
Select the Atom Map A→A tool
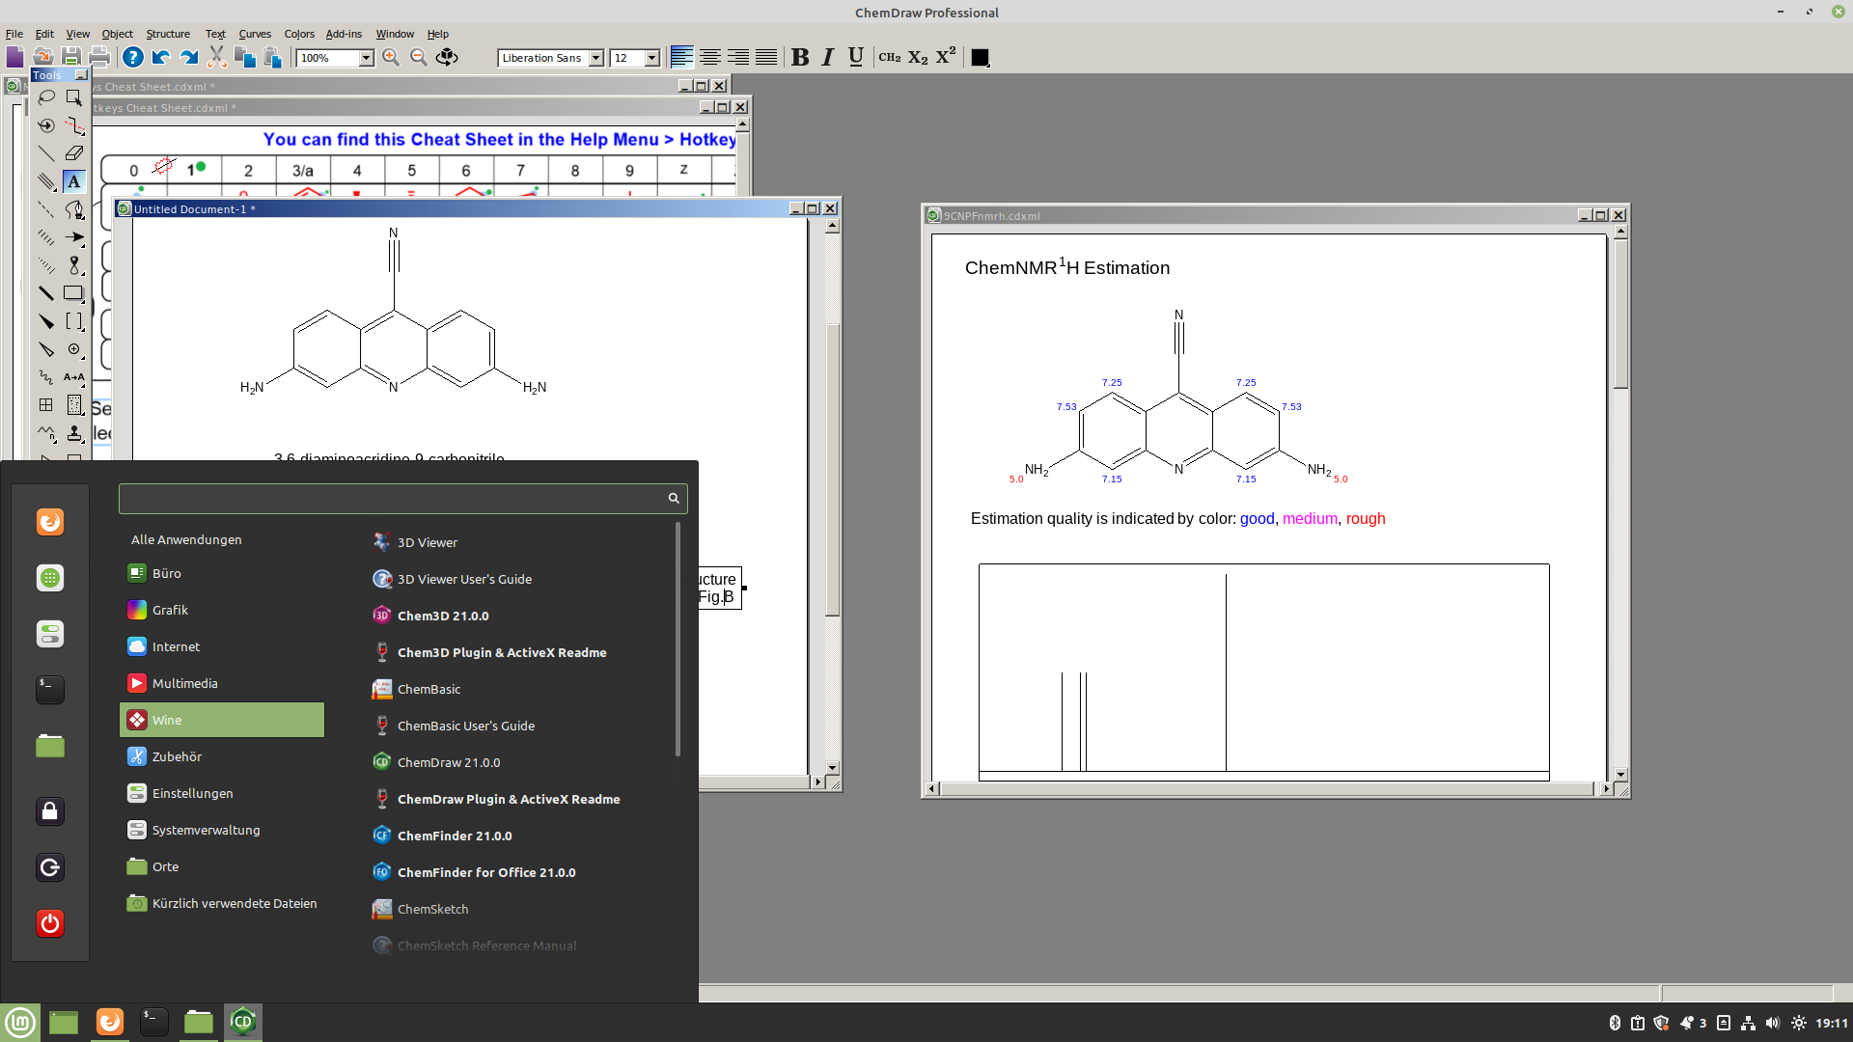point(74,377)
